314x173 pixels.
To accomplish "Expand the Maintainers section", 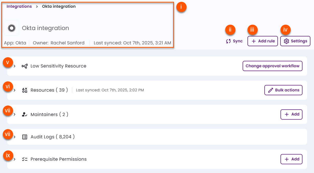I will coord(15,114).
